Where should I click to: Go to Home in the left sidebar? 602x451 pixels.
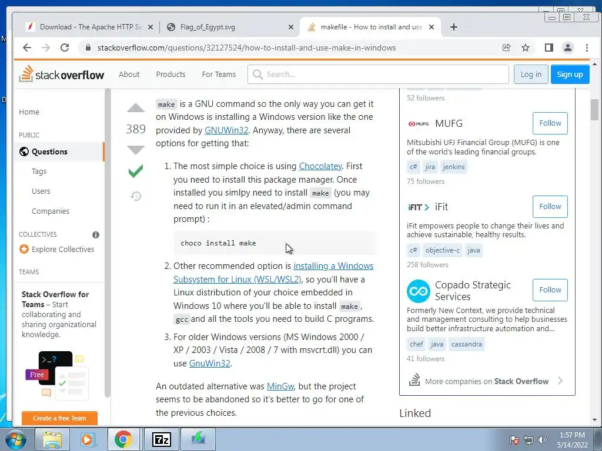point(29,112)
